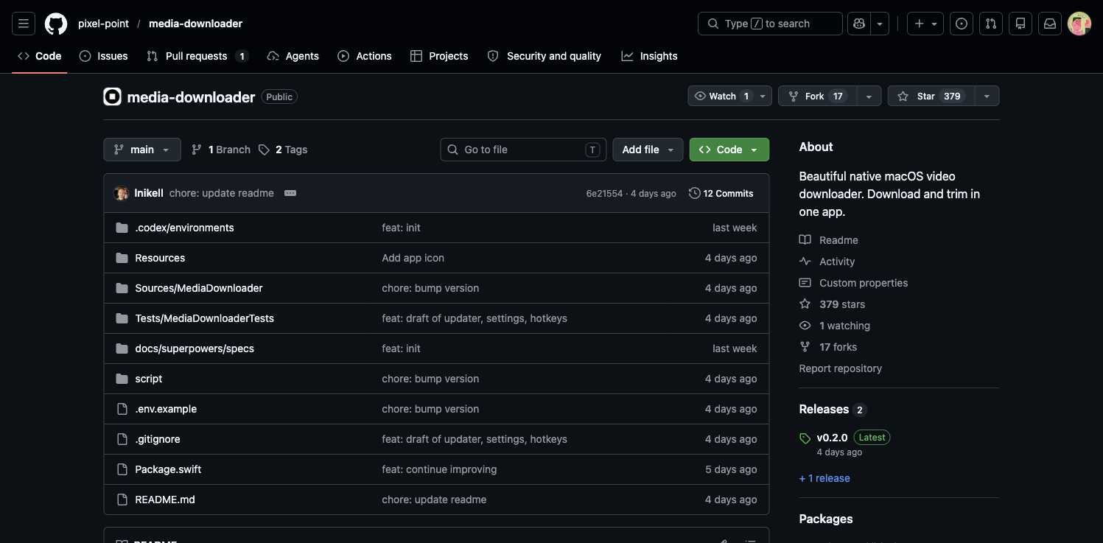Open the v0.2.0 Latest release
The height and width of the screenshot is (543, 1103).
point(844,438)
